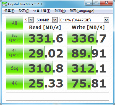Start the 4K Q32T1 test

click(14, 53)
